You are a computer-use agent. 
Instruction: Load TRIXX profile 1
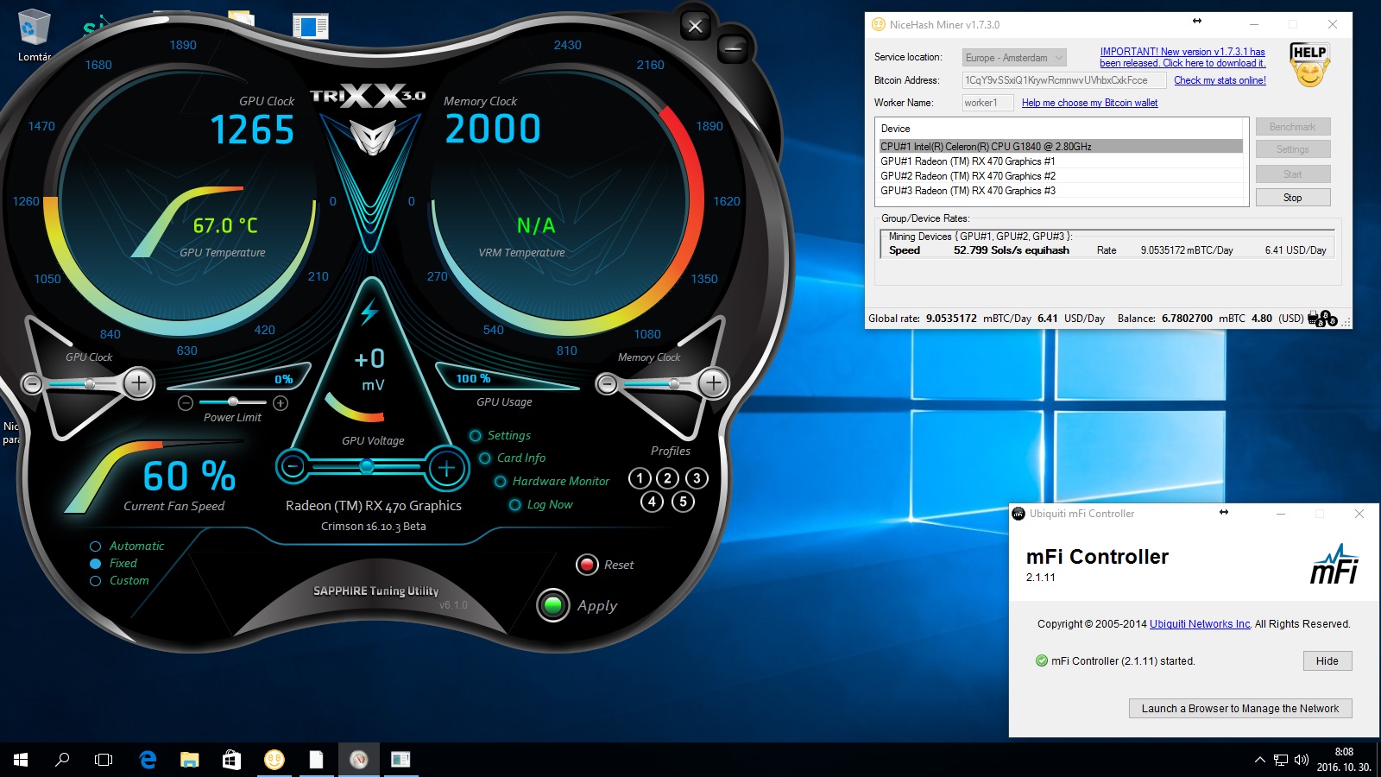(640, 478)
